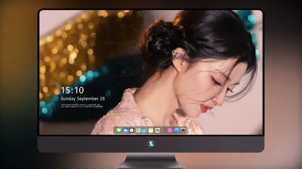This screenshot has width=302, height=169.
Task: Click the diamond-shaped logo on the monitor chin
Action: pyautogui.click(x=151, y=144)
